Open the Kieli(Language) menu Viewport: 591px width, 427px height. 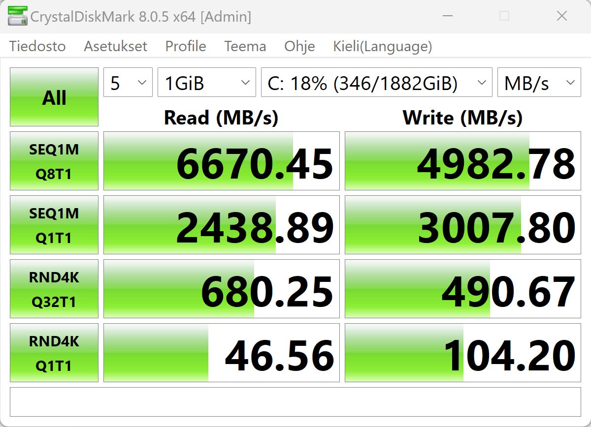coord(383,47)
